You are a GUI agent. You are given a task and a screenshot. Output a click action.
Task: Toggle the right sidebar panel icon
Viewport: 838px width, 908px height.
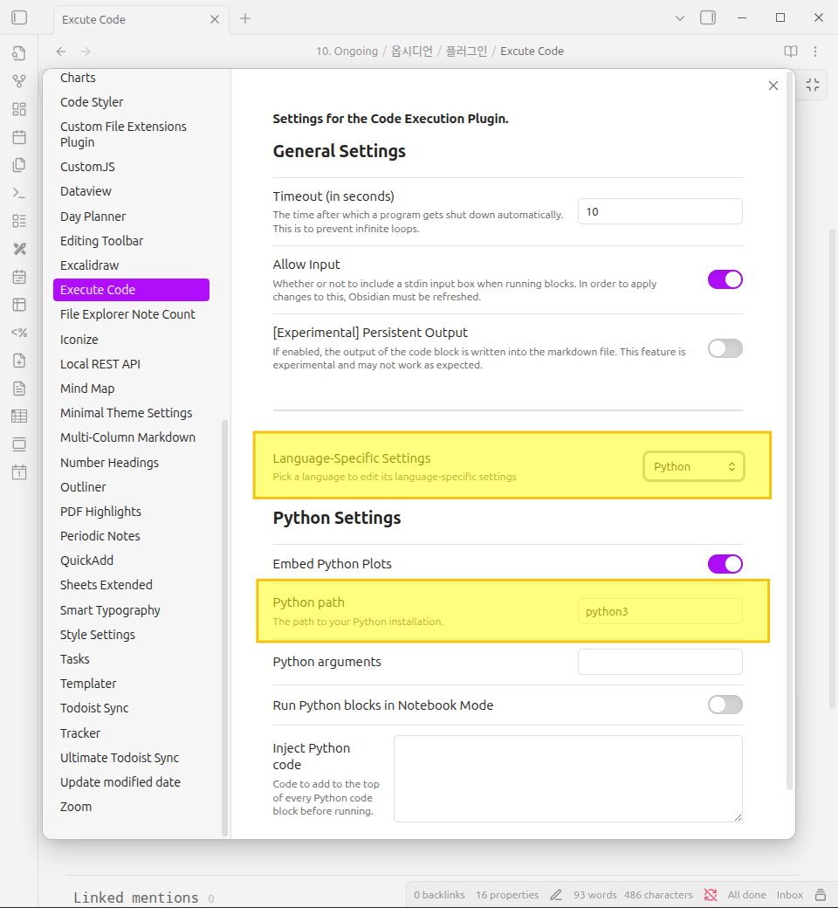click(708, 17)
